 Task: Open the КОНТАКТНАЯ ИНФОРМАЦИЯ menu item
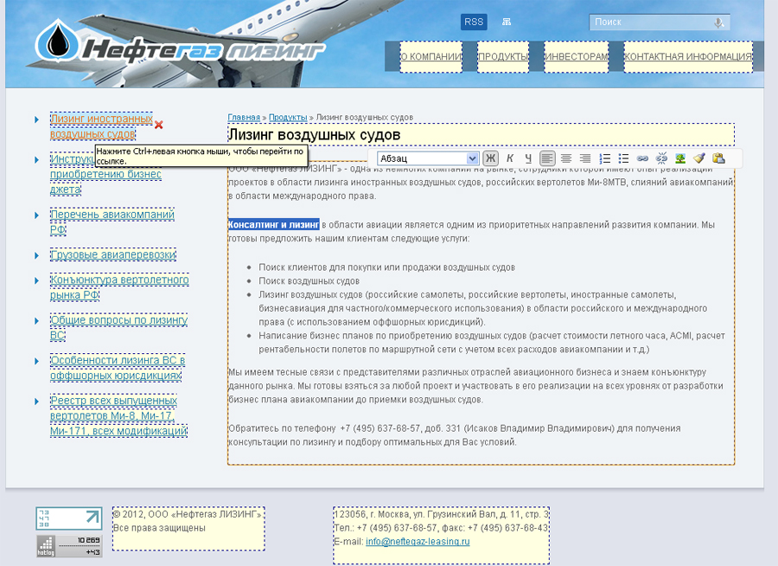tap(688, 56)
